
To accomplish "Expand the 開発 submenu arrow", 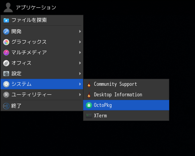I will pyautogui.click(x=80, y=32).
